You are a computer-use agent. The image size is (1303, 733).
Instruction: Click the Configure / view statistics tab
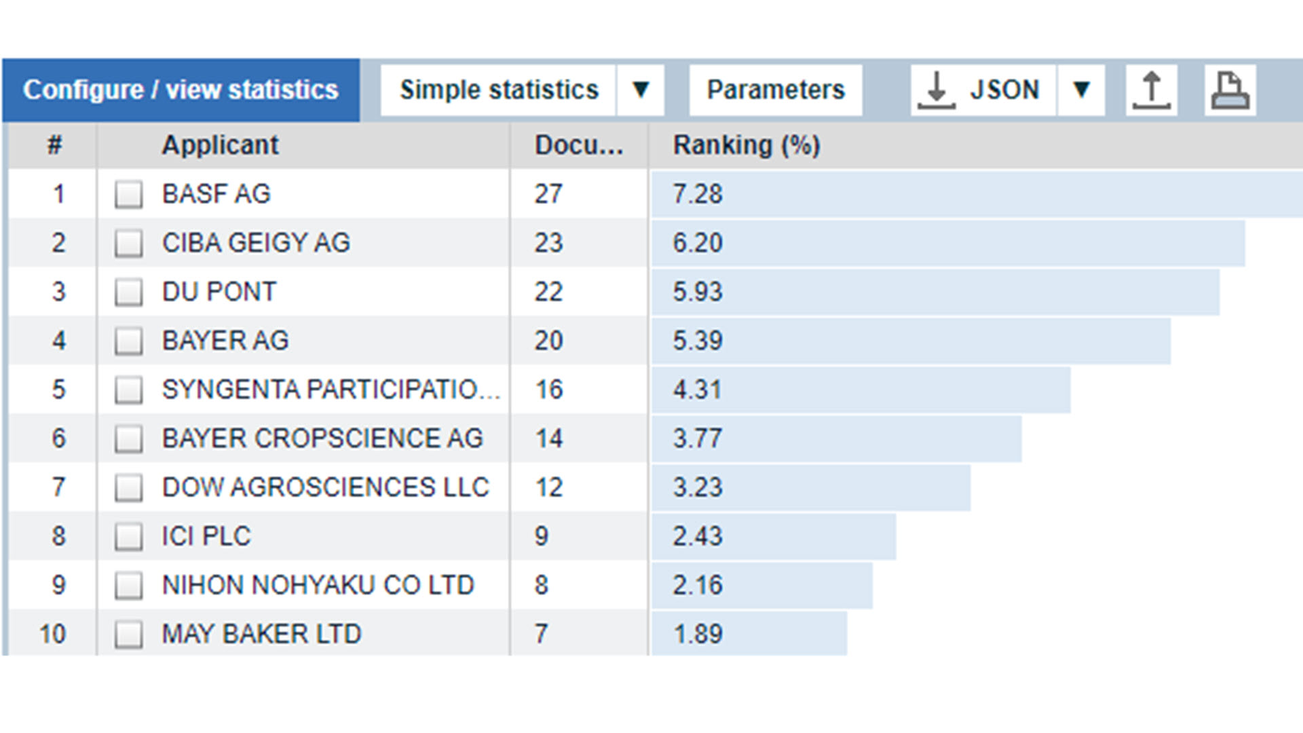[x=181, y=89]
